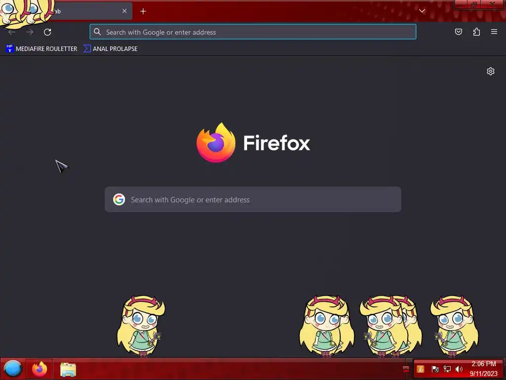Open the Windows Start orb
506x380 pixels.
pyautogui.click(x=13, y=369)
